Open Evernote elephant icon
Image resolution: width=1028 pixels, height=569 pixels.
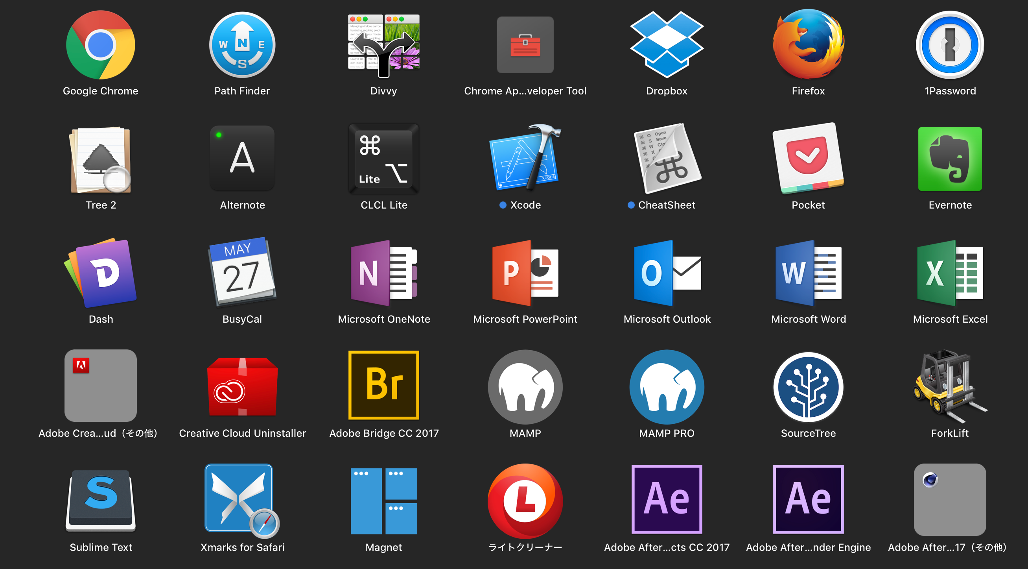(950, 159)
